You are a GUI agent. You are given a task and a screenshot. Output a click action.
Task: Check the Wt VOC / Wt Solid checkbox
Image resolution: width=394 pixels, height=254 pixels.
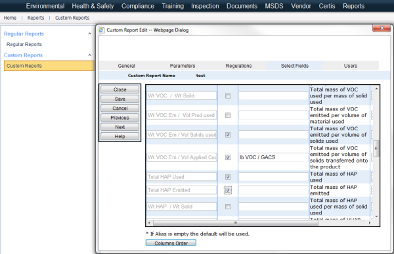(x=228, y=95)
